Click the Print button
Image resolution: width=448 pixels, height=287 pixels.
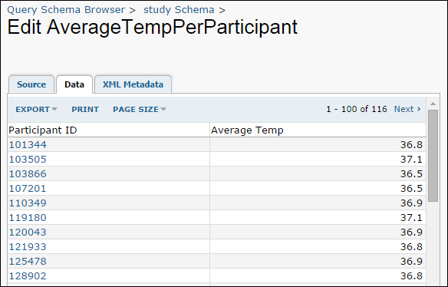click(85, 110)
